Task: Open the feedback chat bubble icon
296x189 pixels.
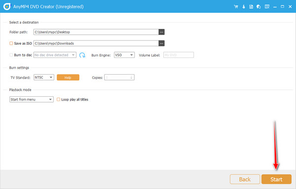Action: pyautogui.click(x=259, y=7)
